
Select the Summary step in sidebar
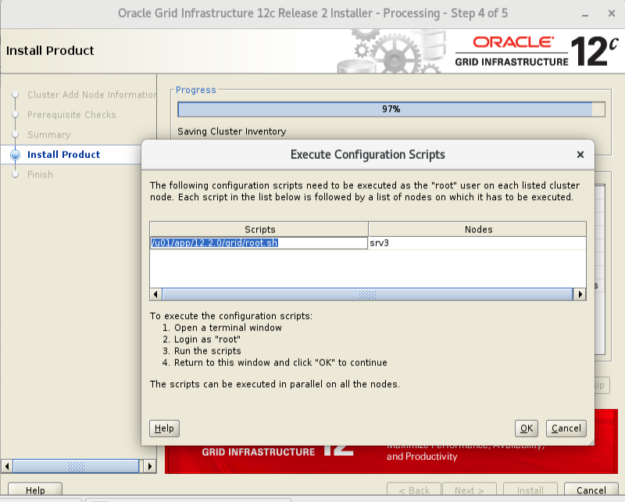coord(48,134)
